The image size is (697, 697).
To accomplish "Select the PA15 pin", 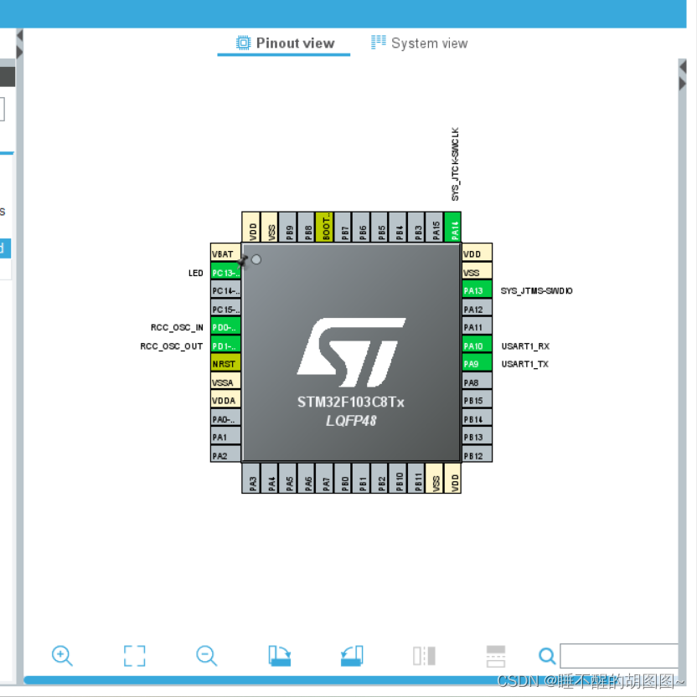I will coord(435,227).
